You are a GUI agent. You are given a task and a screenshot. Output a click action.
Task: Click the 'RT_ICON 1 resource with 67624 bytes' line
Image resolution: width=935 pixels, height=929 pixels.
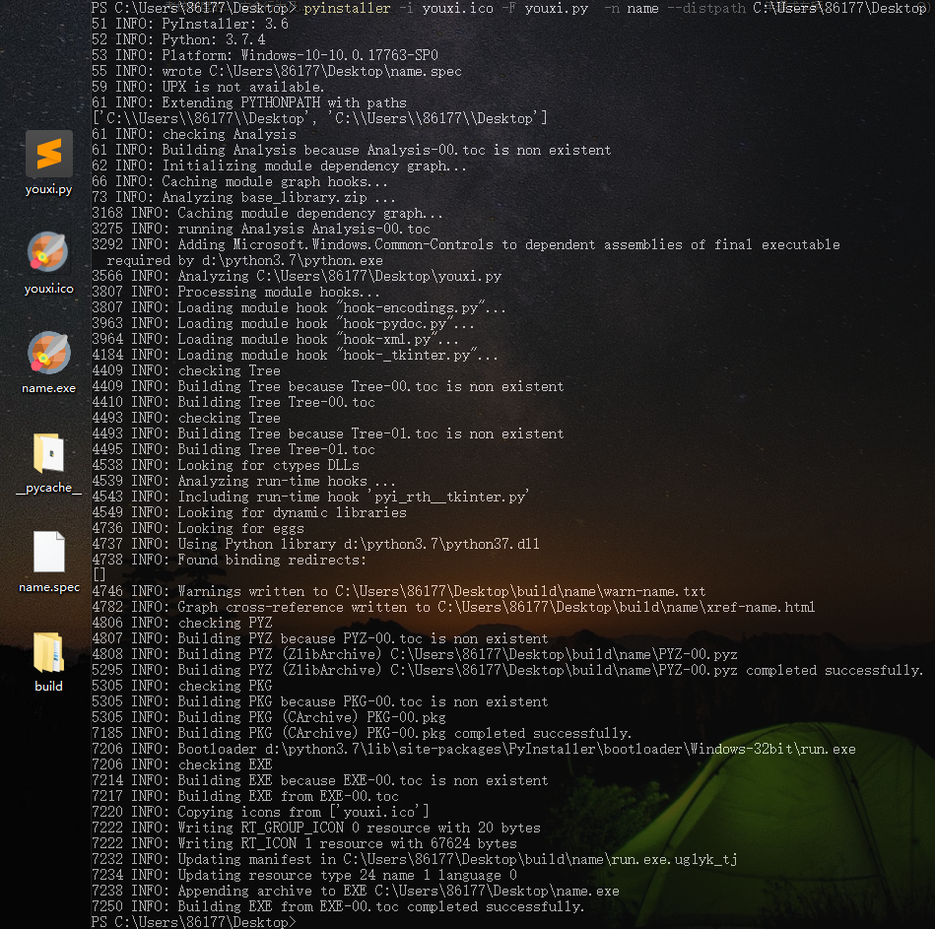[x=304, y=843]
